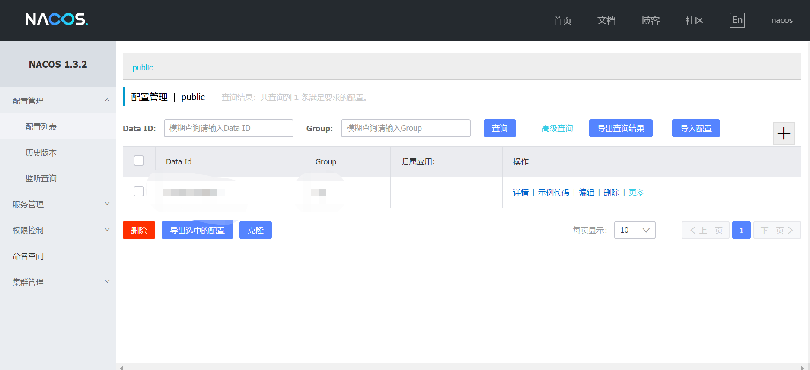Open the page size dropdown showing 10
This screenshot has width=810, height=370.
[635, 230]
